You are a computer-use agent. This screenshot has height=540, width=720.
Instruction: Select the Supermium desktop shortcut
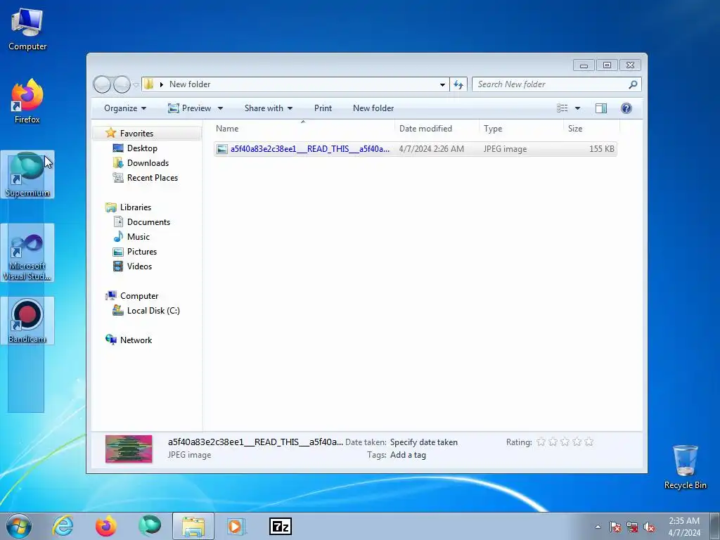pyautogui.click(x=27, y=174)
